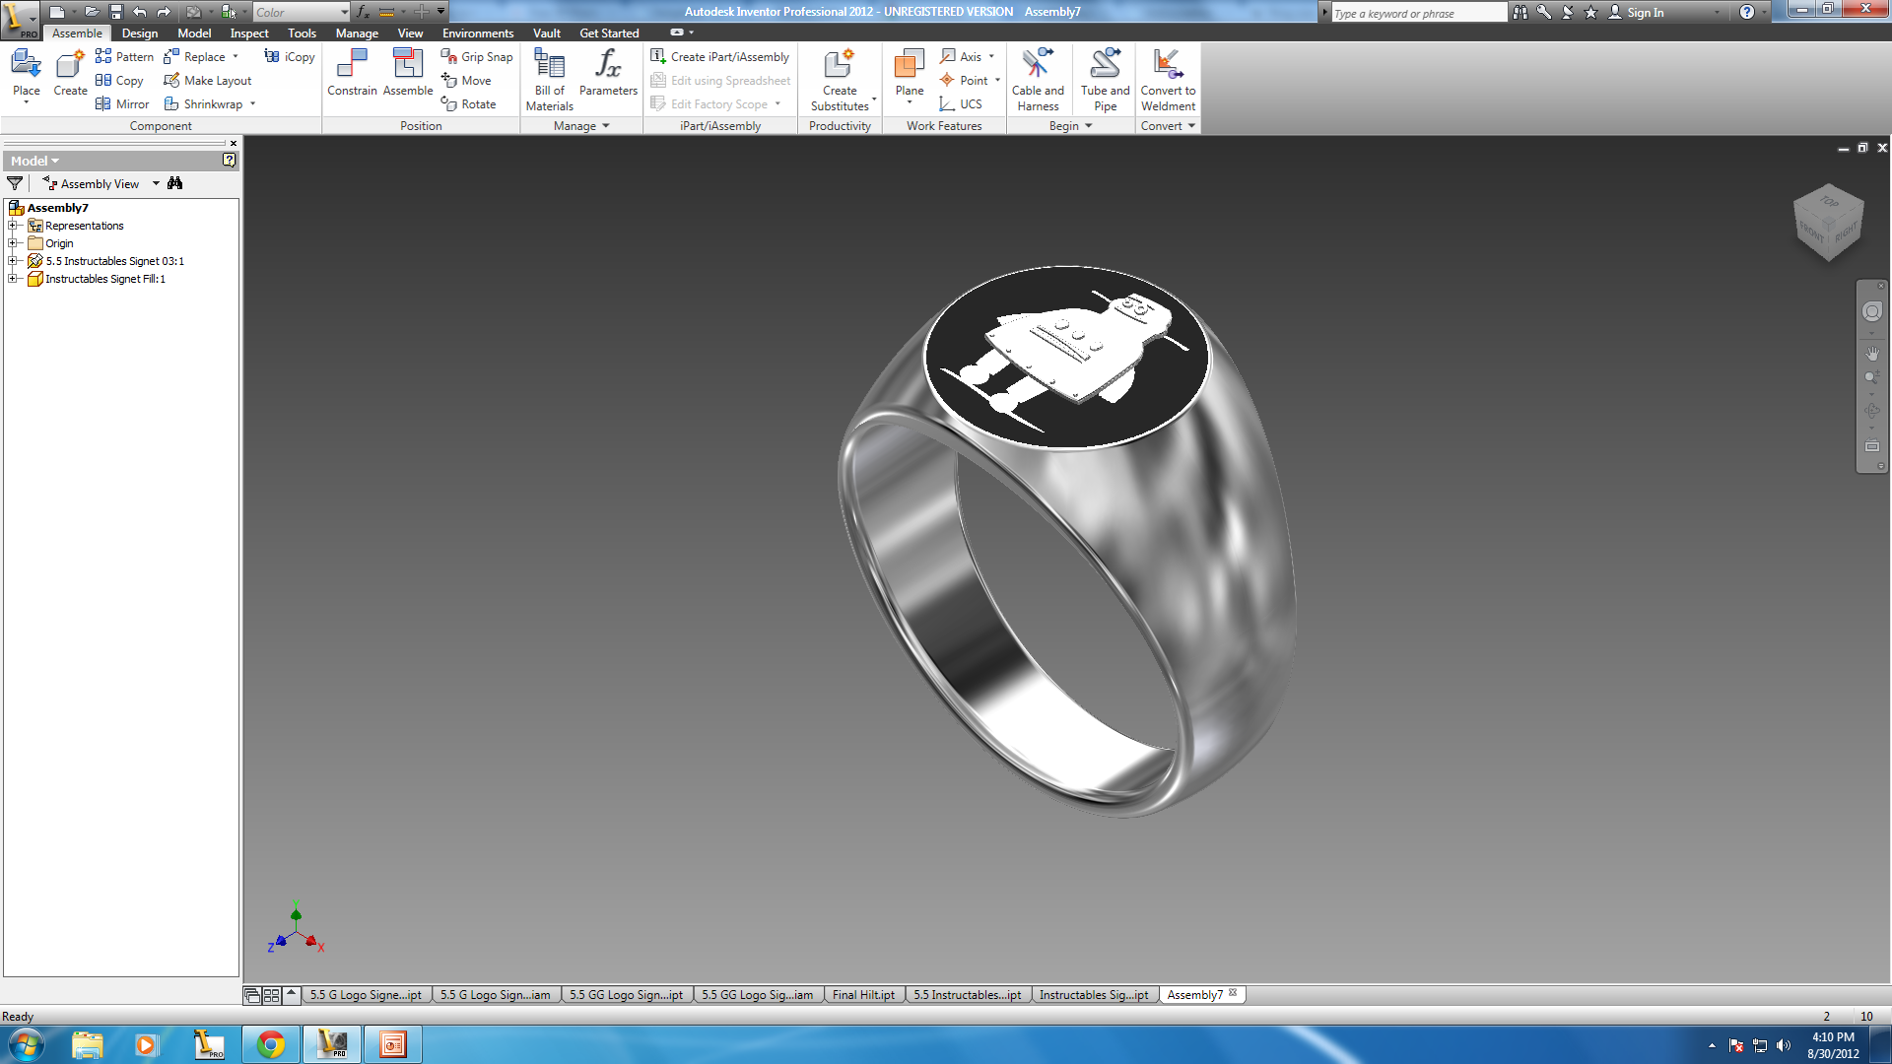
Task: Click the Save icon in quick access
Action: coord(115,12)
